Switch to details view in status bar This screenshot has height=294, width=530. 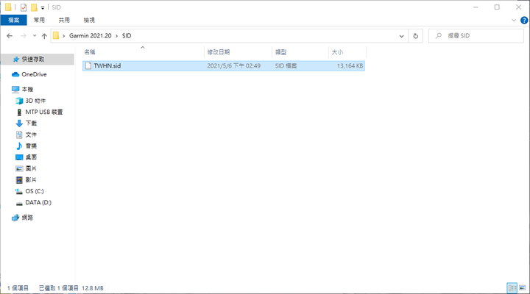pos(512,288)
